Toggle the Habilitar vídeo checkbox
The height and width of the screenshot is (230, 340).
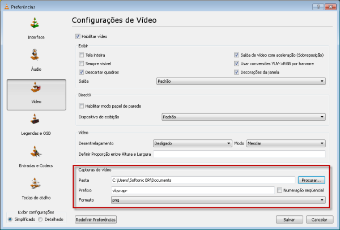tap(78, 36)
